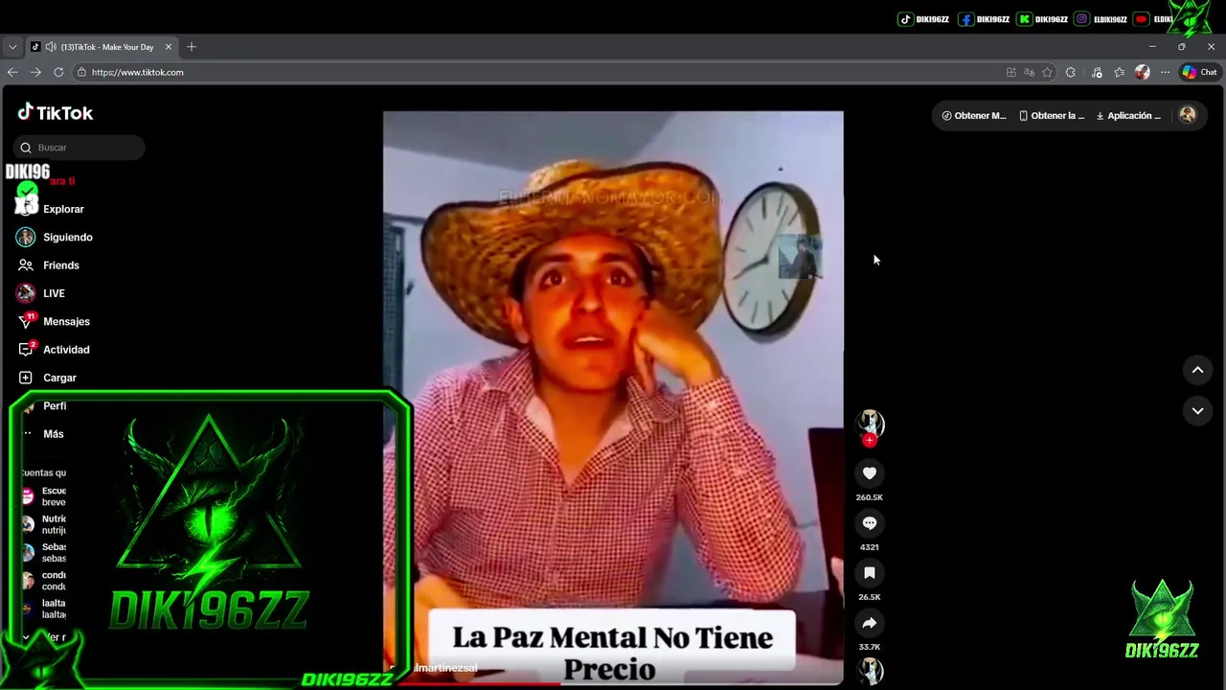1226x690 pixels.
Task: Open the Friends section
Action: 48,265
